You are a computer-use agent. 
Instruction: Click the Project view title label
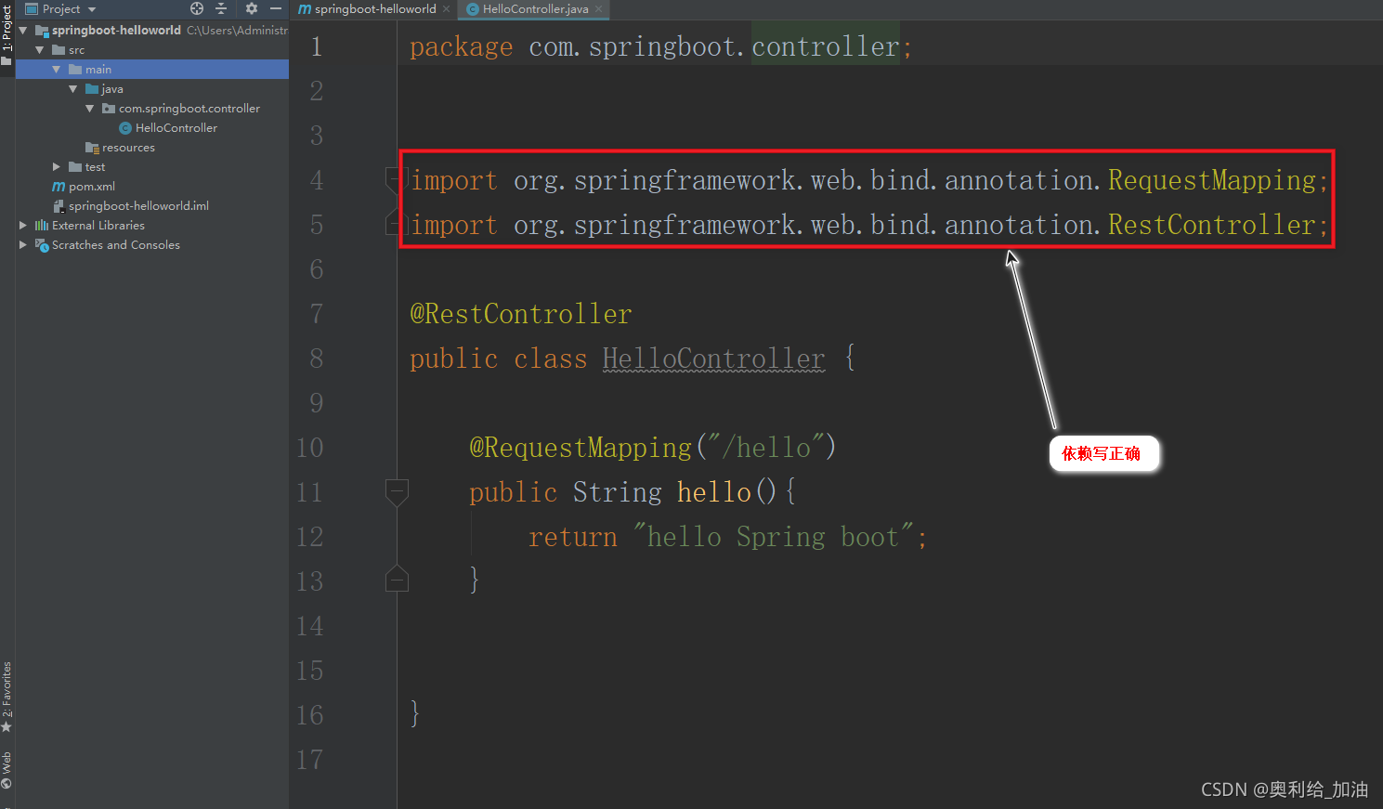coord(61,9)
